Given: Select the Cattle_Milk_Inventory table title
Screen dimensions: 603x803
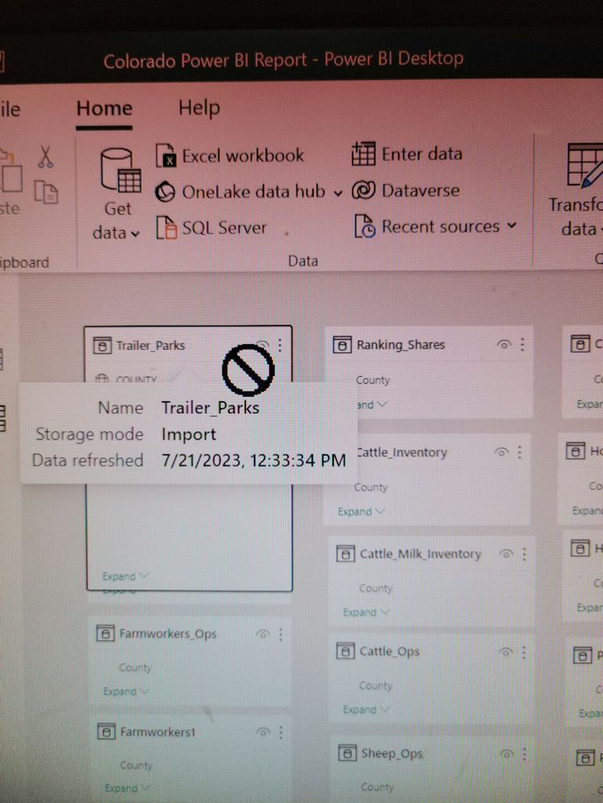Looking at the screenshot, I should click(420, 554).
